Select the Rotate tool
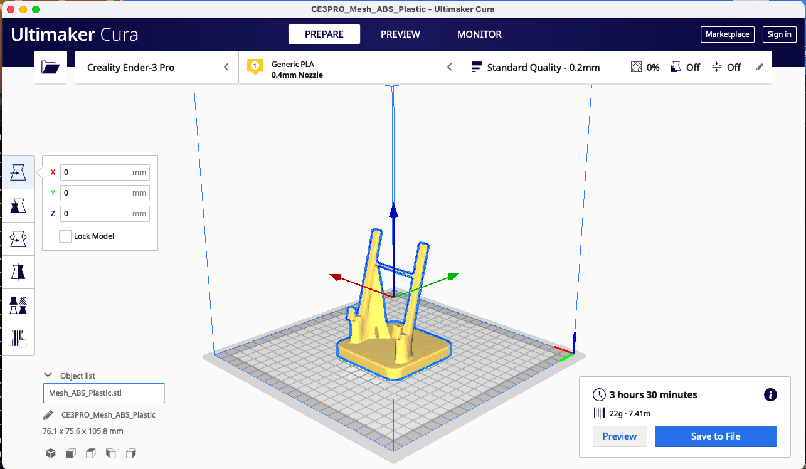 click(x=18, y=238)
